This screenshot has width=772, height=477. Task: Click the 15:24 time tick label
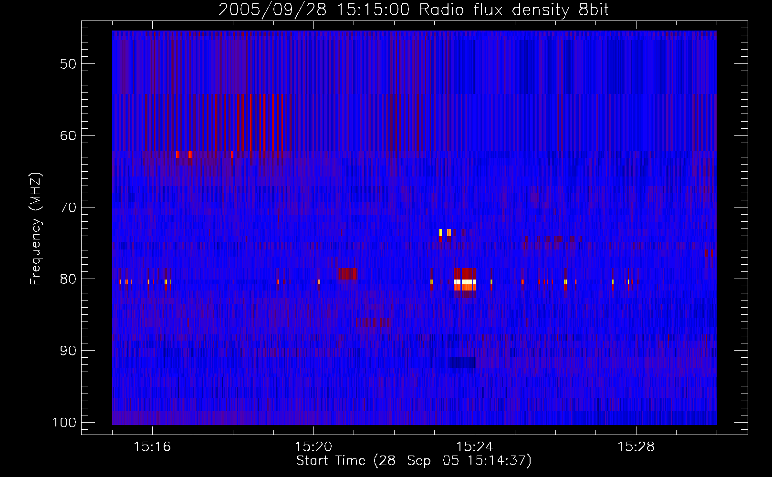tap(475, 447)
